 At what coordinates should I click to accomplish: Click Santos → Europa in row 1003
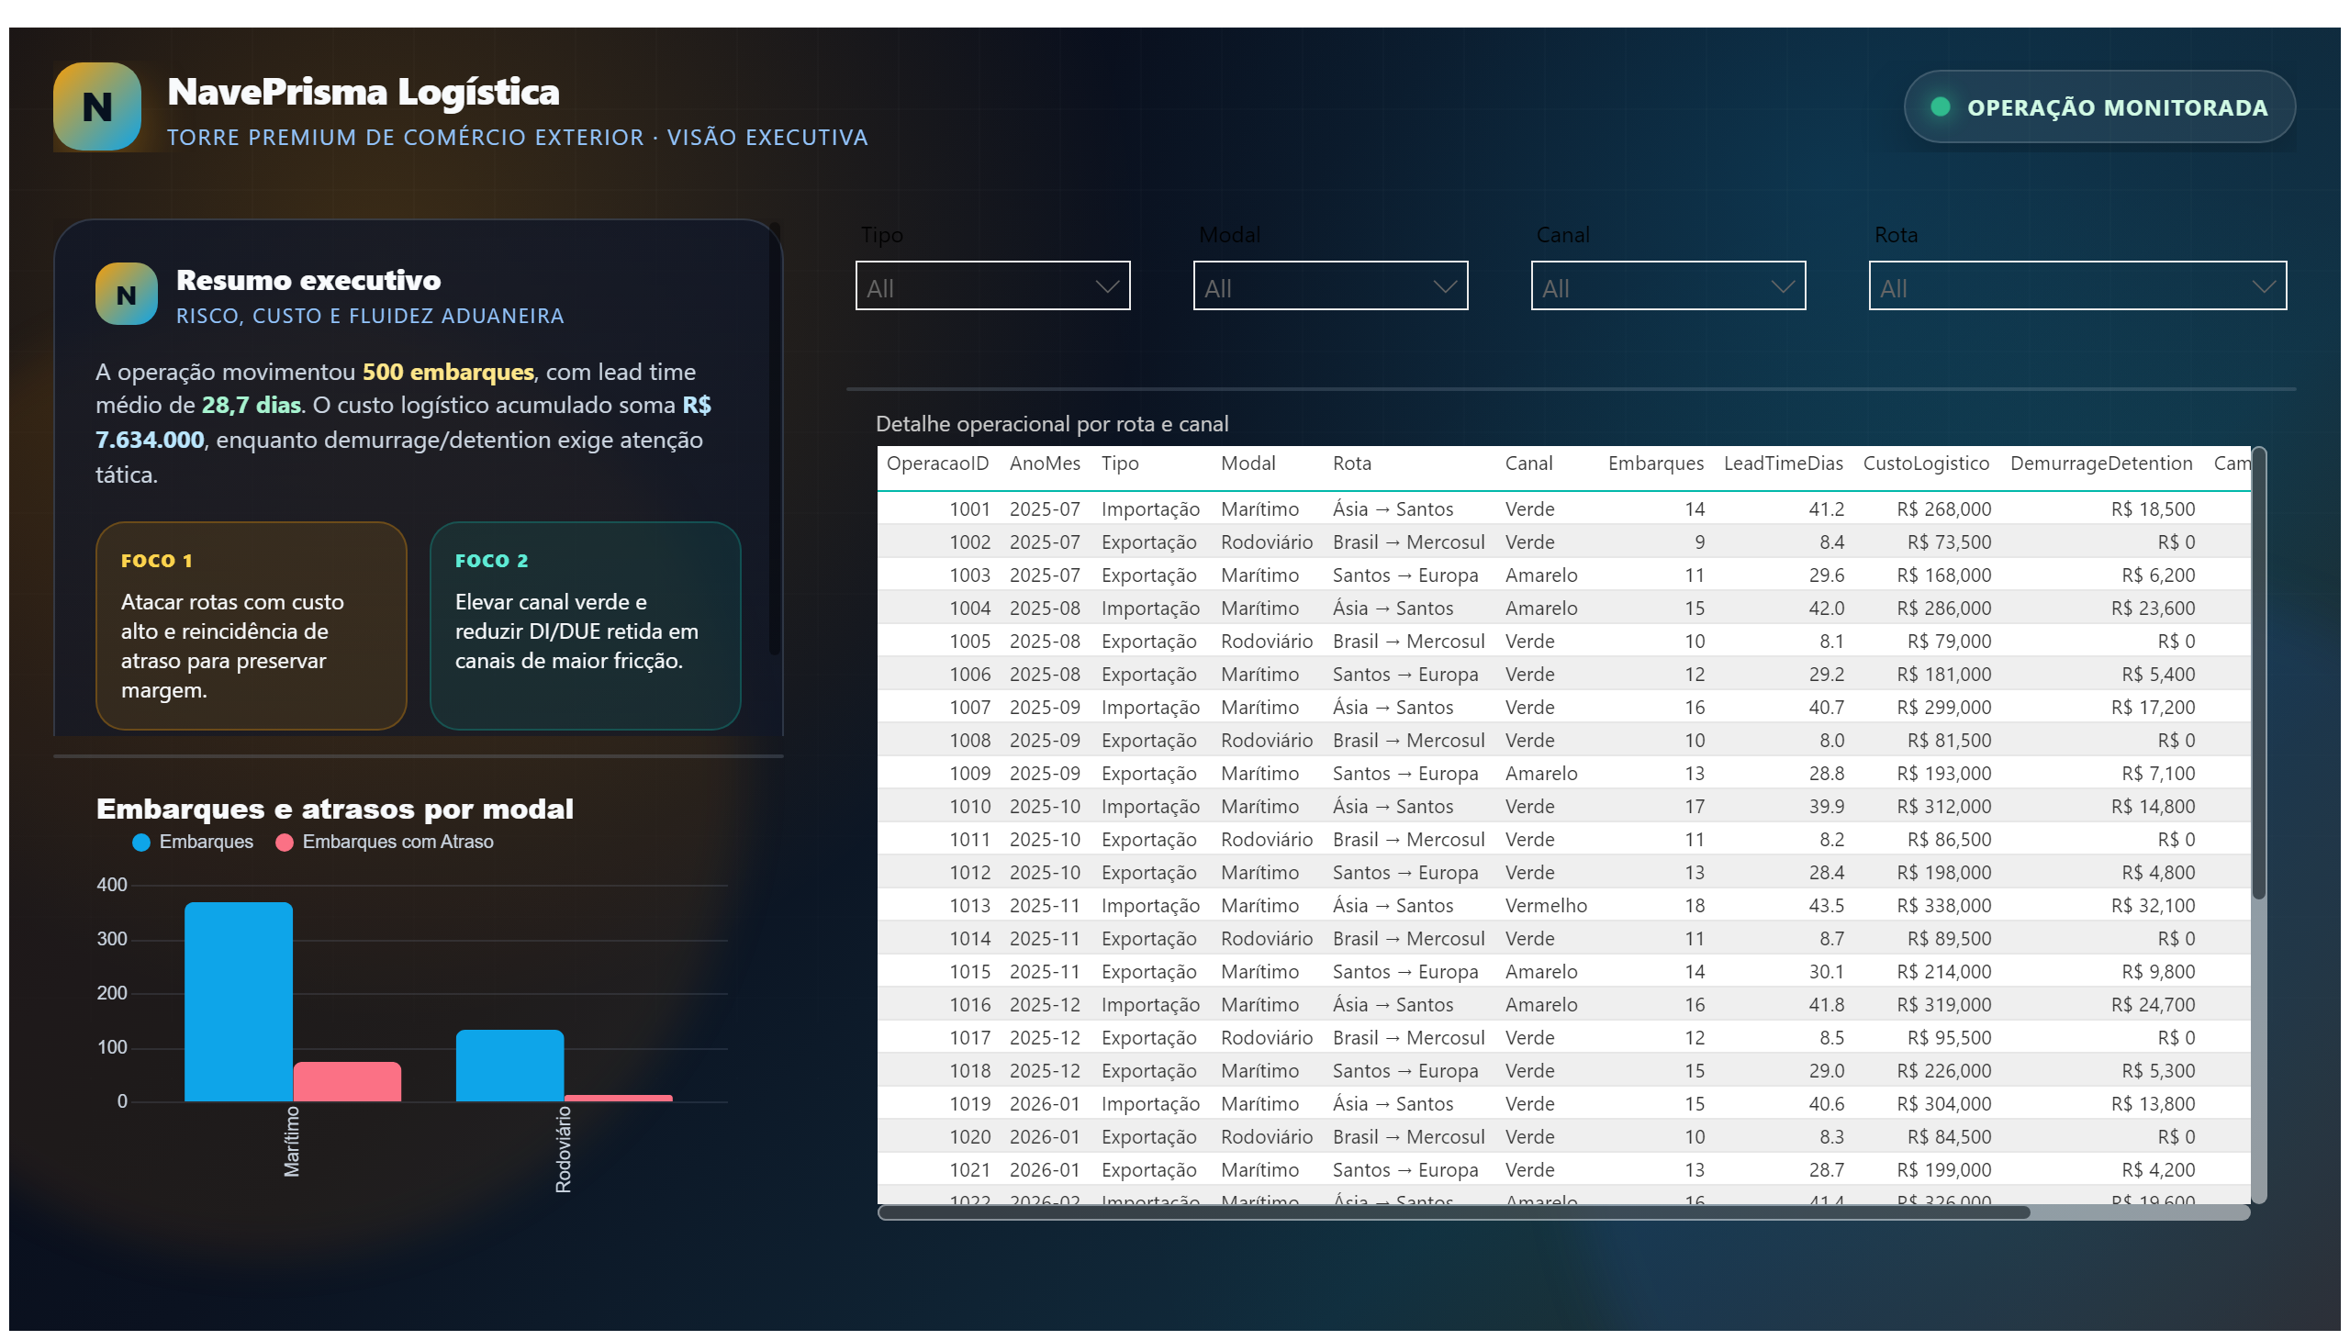click(x=1404, y=576)
